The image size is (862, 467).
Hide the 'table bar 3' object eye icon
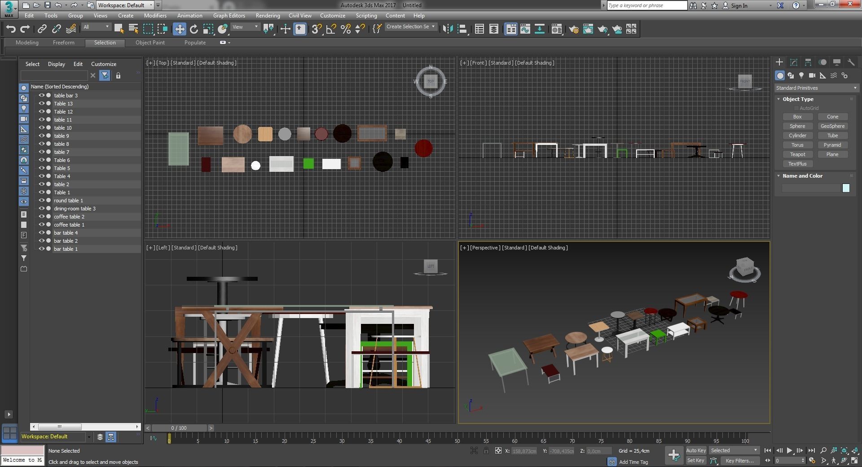coord(42,95)
